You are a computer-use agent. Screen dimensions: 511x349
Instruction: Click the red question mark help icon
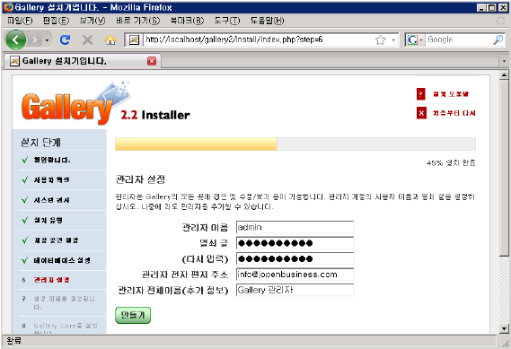coord(420,94)
